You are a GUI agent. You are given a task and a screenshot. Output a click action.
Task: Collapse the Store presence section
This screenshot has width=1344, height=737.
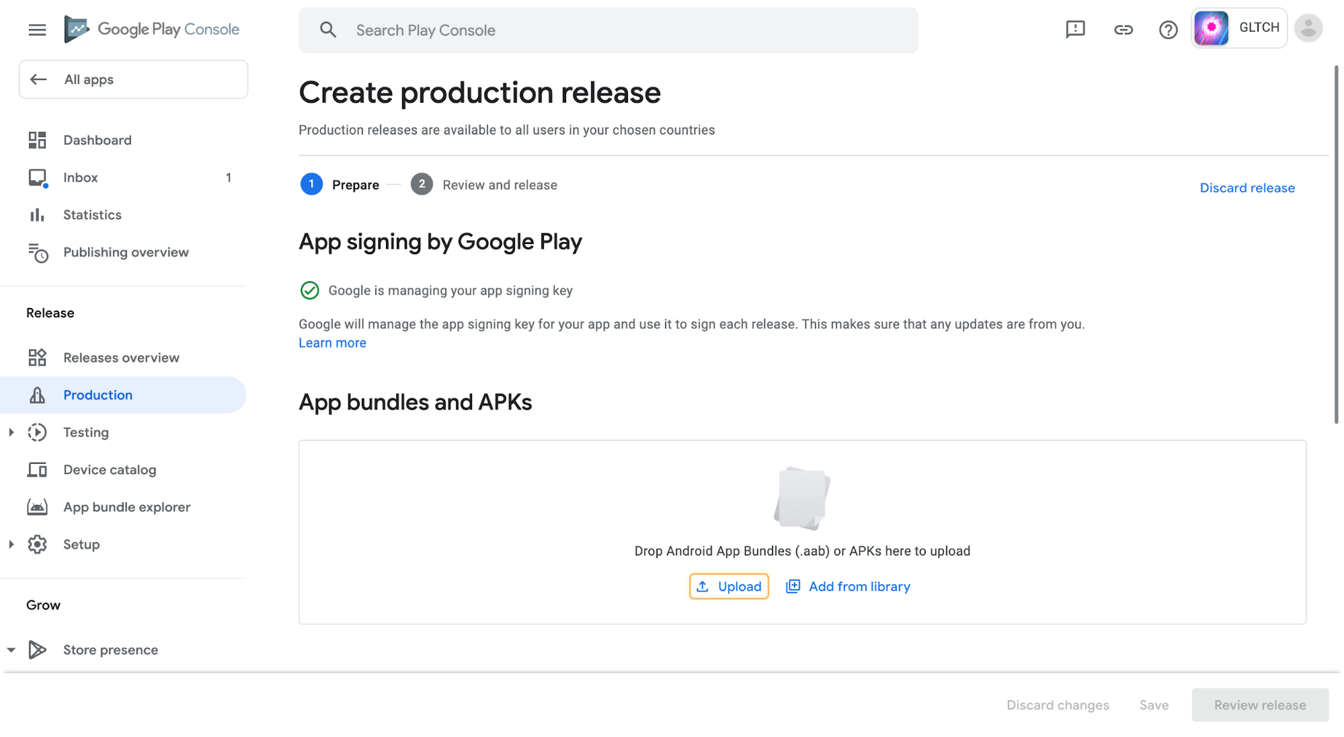11,650
